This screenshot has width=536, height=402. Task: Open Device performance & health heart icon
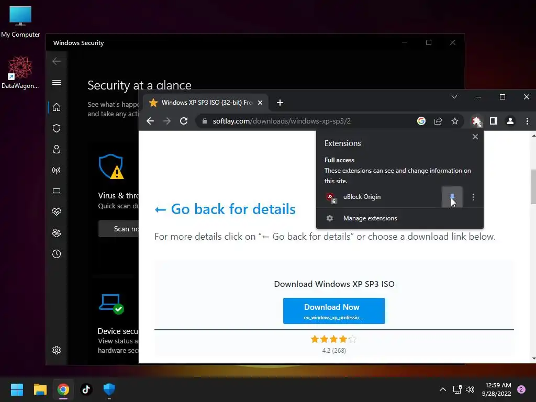tap(57, 212)
